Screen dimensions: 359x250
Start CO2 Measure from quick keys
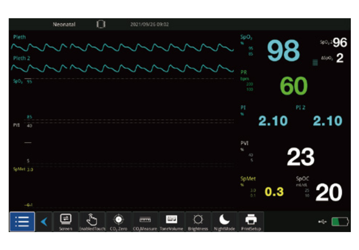tap(145, 222)
